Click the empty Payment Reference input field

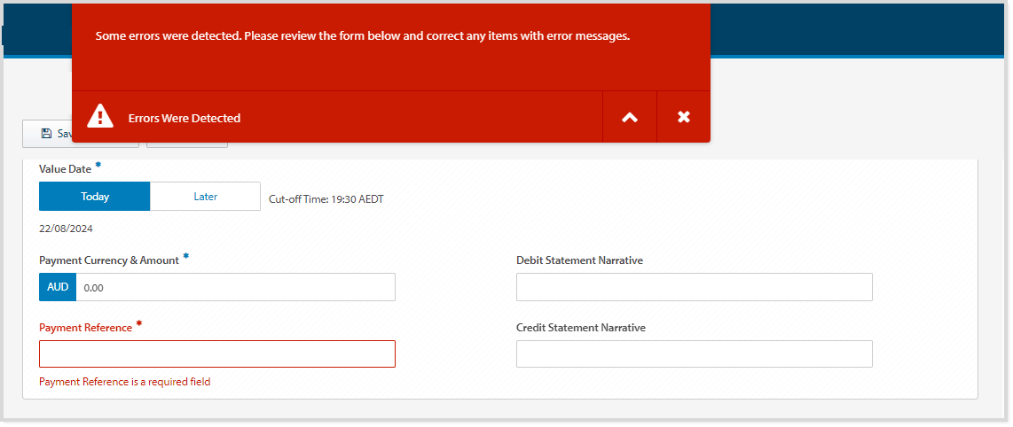pyautogui.click(x=217, y=354)
